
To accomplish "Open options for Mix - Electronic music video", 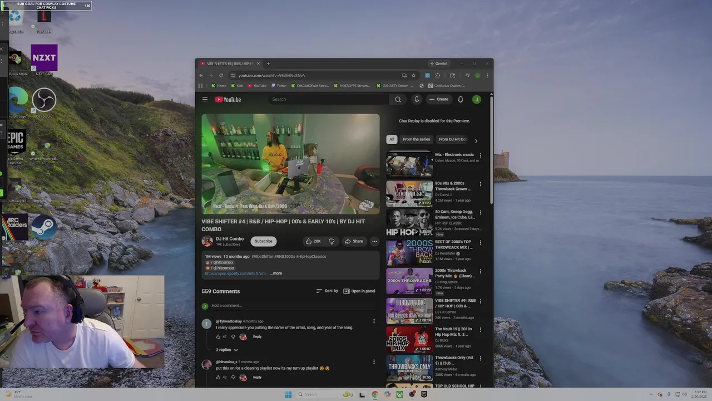I will click(481, 155).
